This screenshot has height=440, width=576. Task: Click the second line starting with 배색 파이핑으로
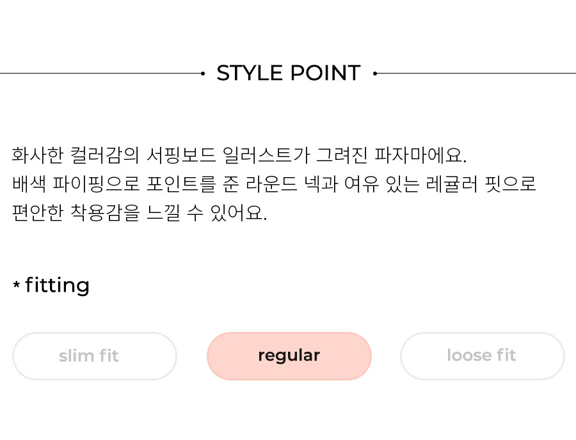click(274, 184)
